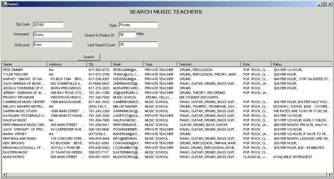Click the Style field containing Private
The width and height of the screenshot is (334, 179).
[138, 25]
